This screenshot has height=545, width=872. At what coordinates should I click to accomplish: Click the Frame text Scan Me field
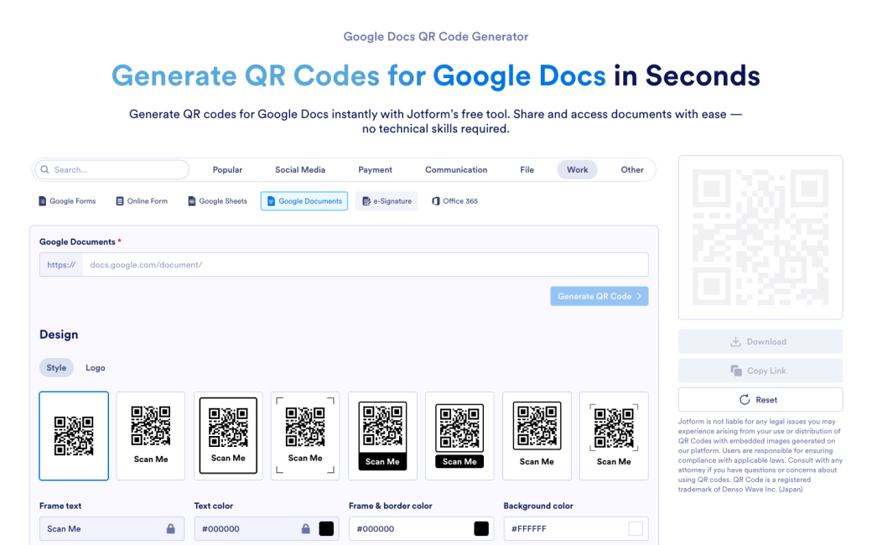pyautogui.click(x=112, y=529)
